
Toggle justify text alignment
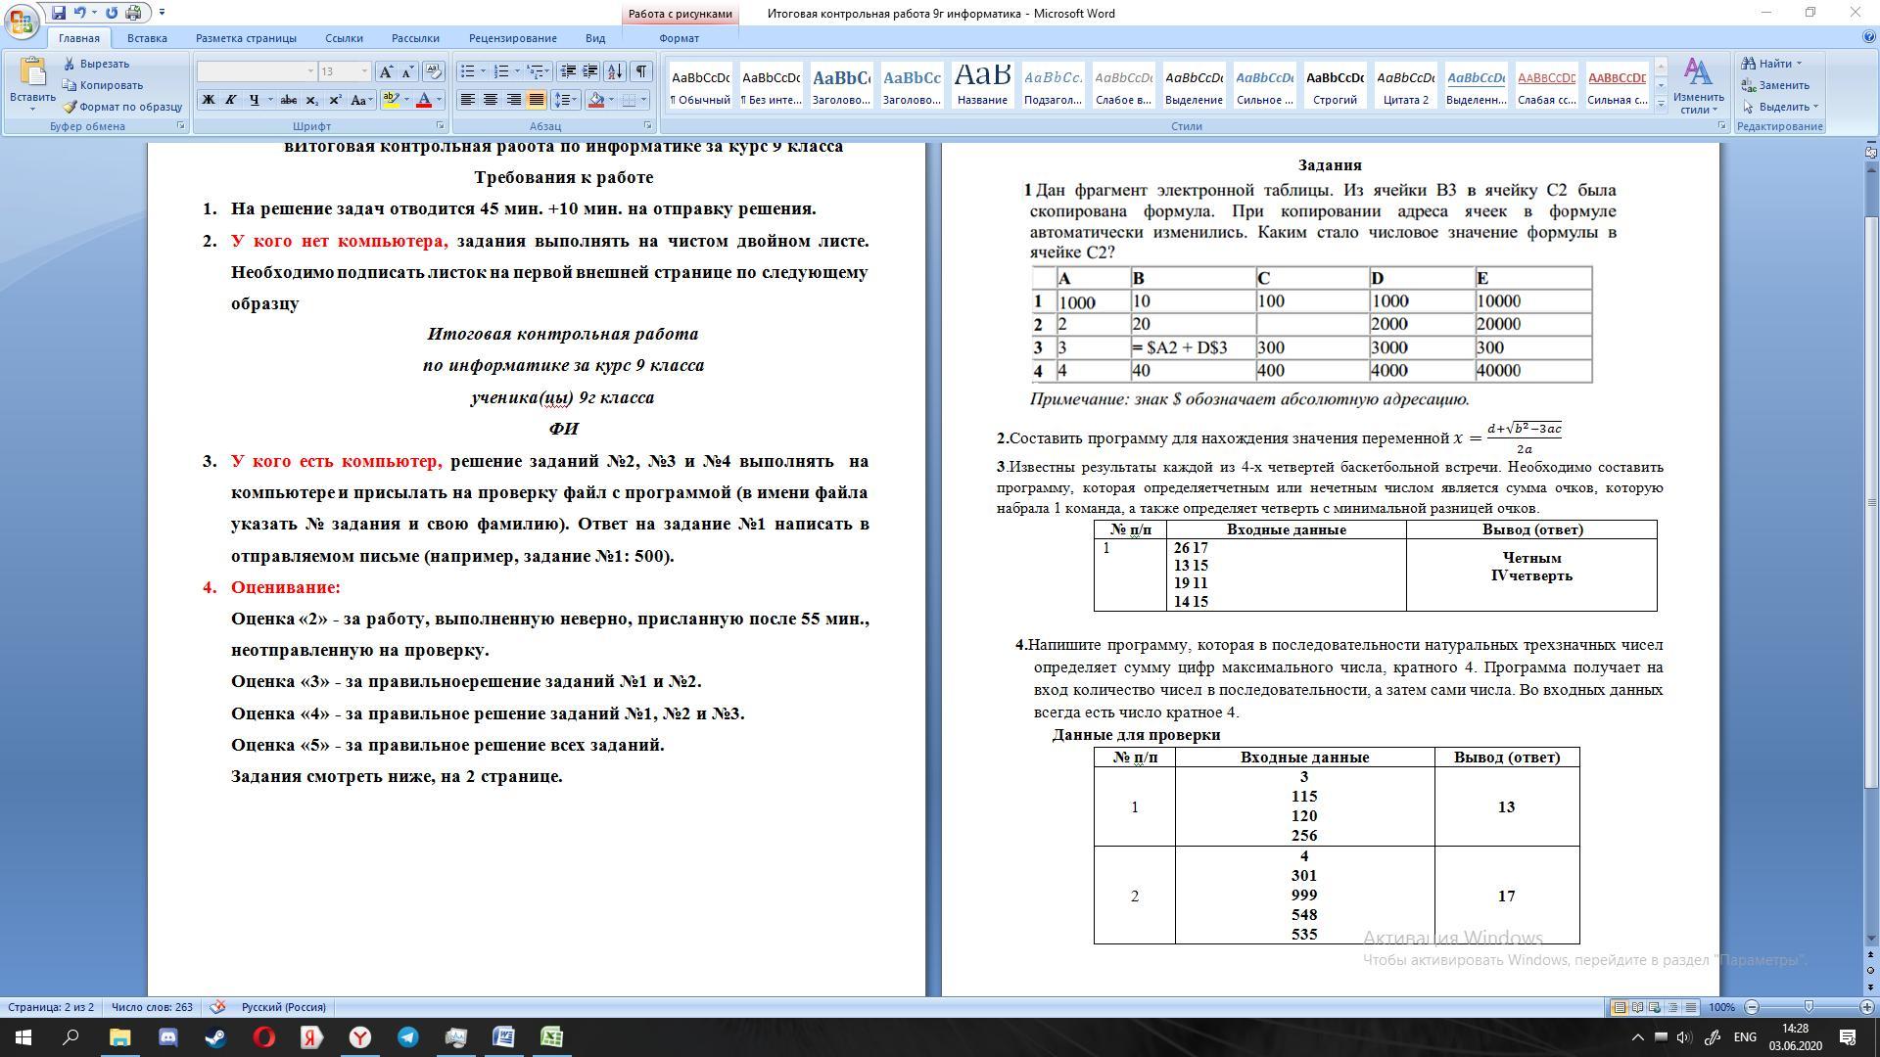pyautogui.click(x=536, y=100)
